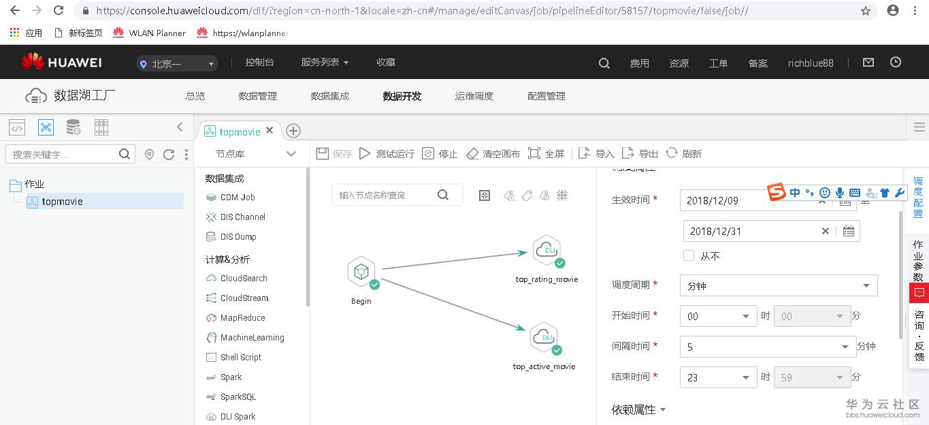Open 控制台 console link
The width and height of the screenshot is (929, 425).
point(260,62)
